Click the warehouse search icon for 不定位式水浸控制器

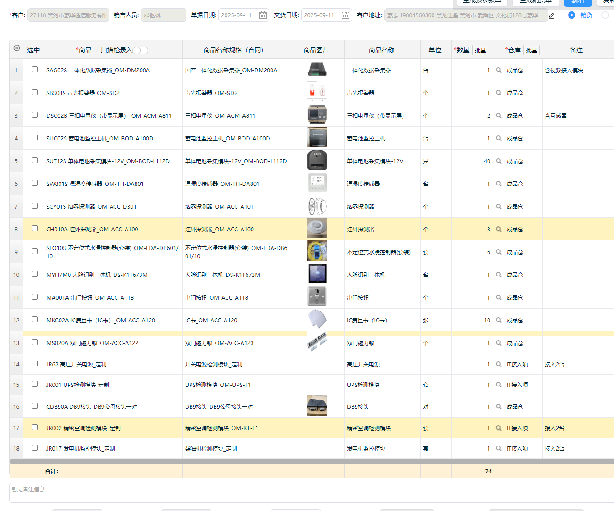498,252
